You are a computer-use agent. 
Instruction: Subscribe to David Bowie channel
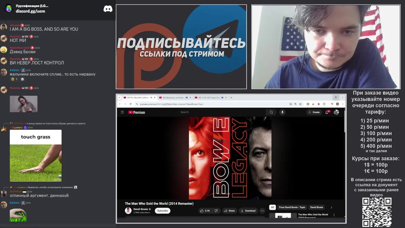click(162, 211)
